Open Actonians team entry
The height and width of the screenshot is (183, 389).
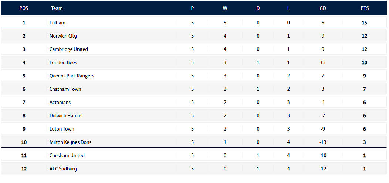tap(60, 102)
